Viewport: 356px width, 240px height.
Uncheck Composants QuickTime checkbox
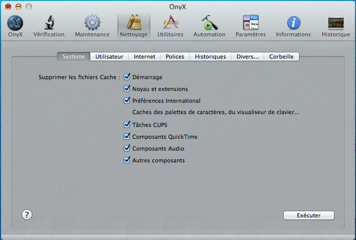coord(127,137)
